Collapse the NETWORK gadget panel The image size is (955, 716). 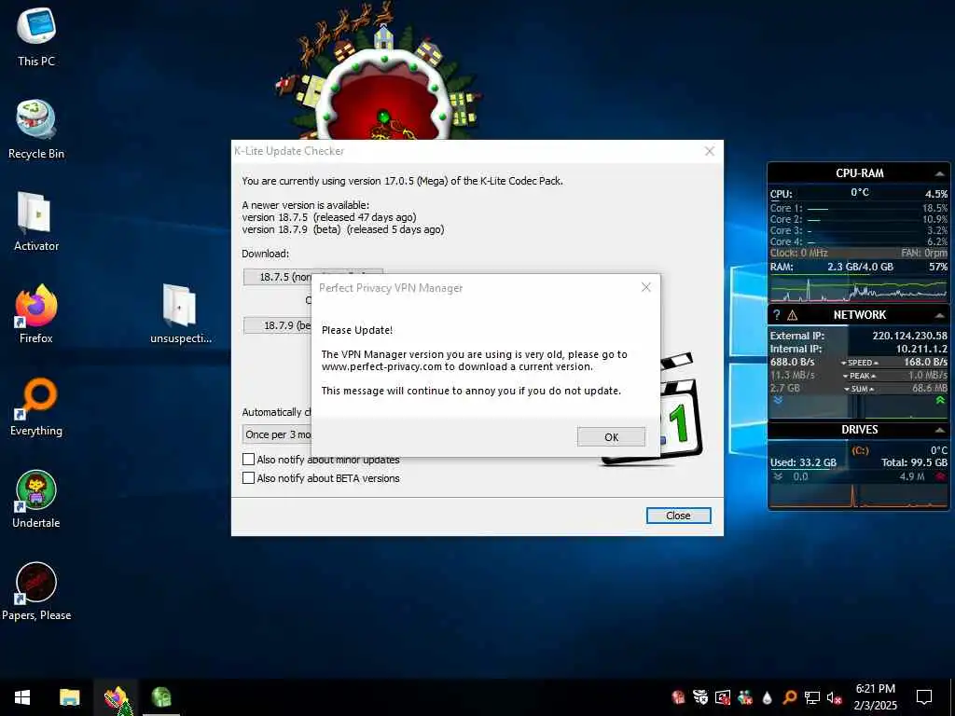939,315
